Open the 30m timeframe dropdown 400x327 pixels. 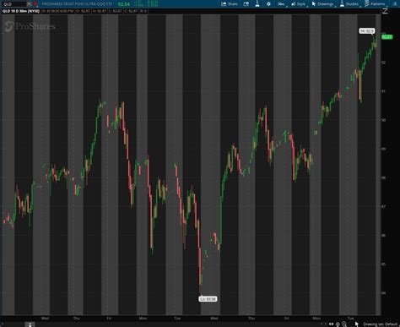pyautogui.click(x=281, y=4)
